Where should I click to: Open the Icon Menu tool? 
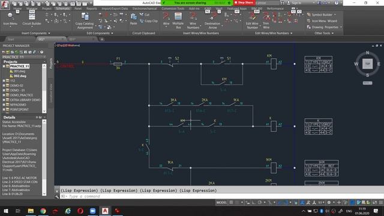(10, 19)
